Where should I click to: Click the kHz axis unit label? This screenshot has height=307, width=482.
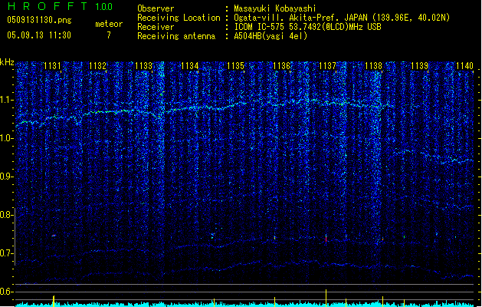(x=7, y=62)
